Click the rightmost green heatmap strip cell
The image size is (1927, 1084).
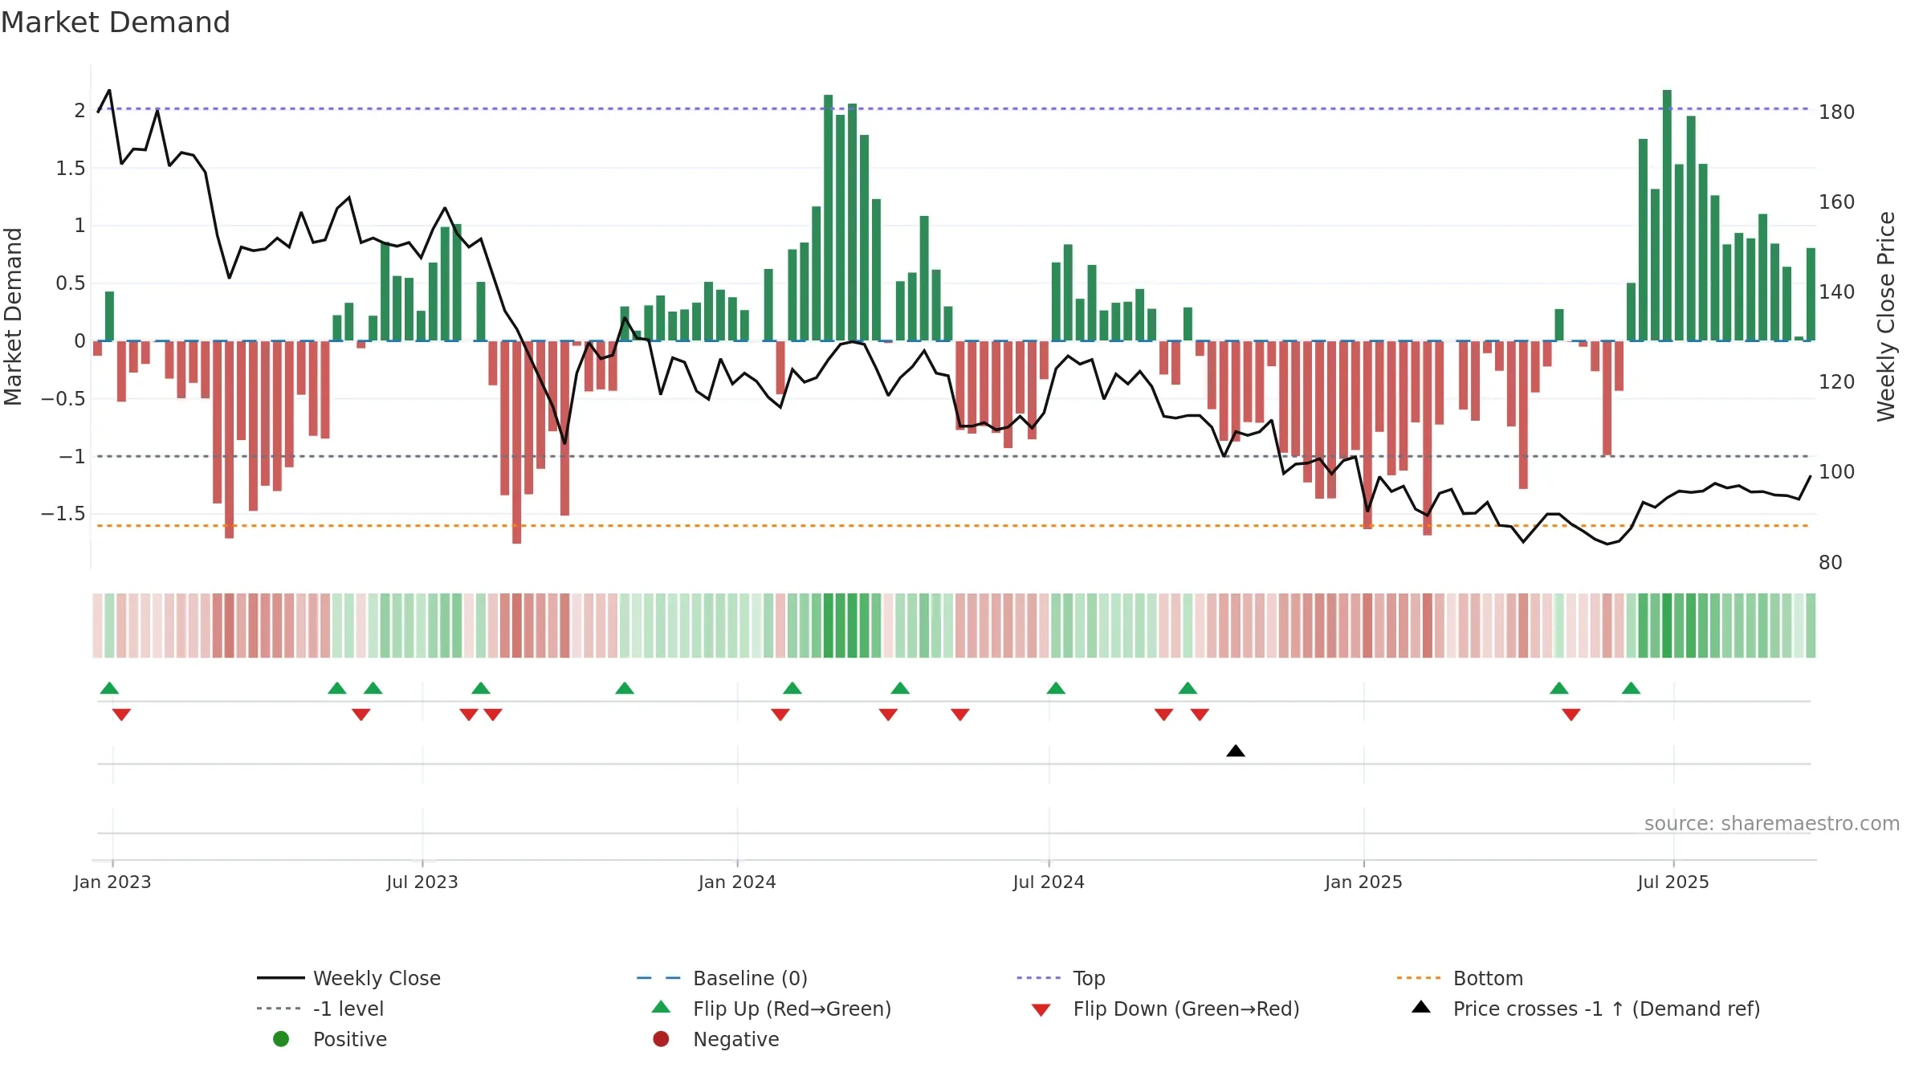(x=1811, y=626)
